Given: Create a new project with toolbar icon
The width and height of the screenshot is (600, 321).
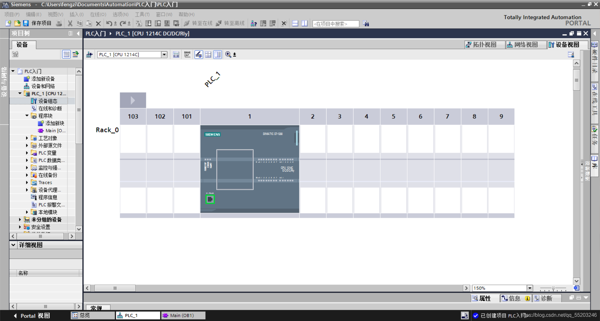Looking at the screenshot, I should click(x=8, y=23).
